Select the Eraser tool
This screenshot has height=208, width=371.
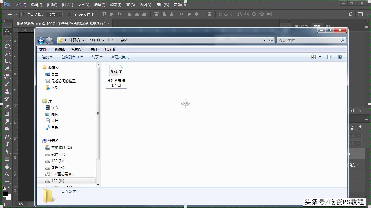click(x=7, y=106)
